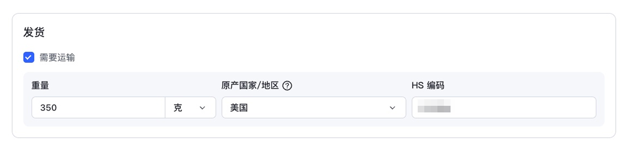This screenshot has height=150, width=629.
Task: Click the chevron arrow next to 克
Action: (x=202, y=108)
